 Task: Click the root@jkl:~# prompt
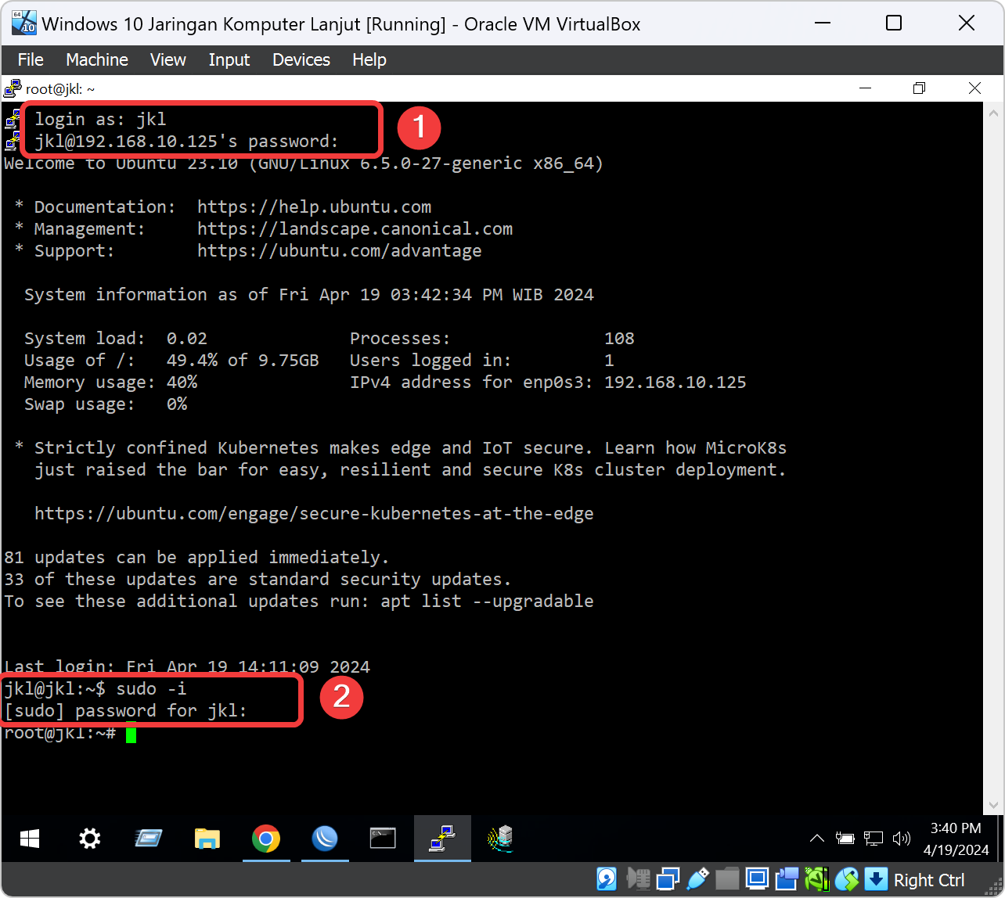point(60,733)
